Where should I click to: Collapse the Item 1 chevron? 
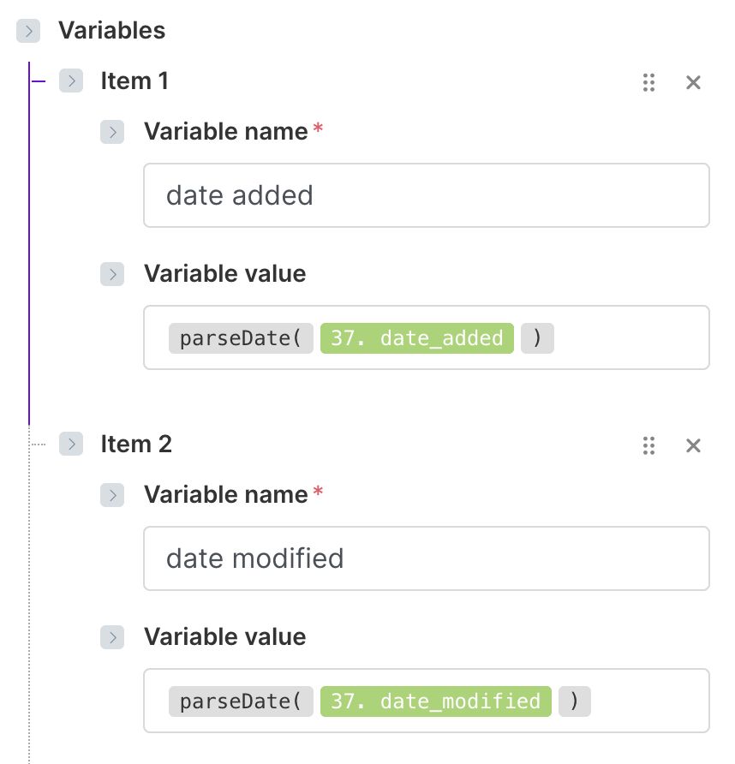(x=71, y=81)
